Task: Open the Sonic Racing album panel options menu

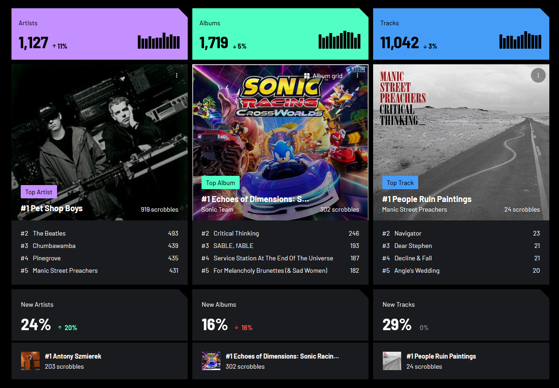Action: coord(358,75)
